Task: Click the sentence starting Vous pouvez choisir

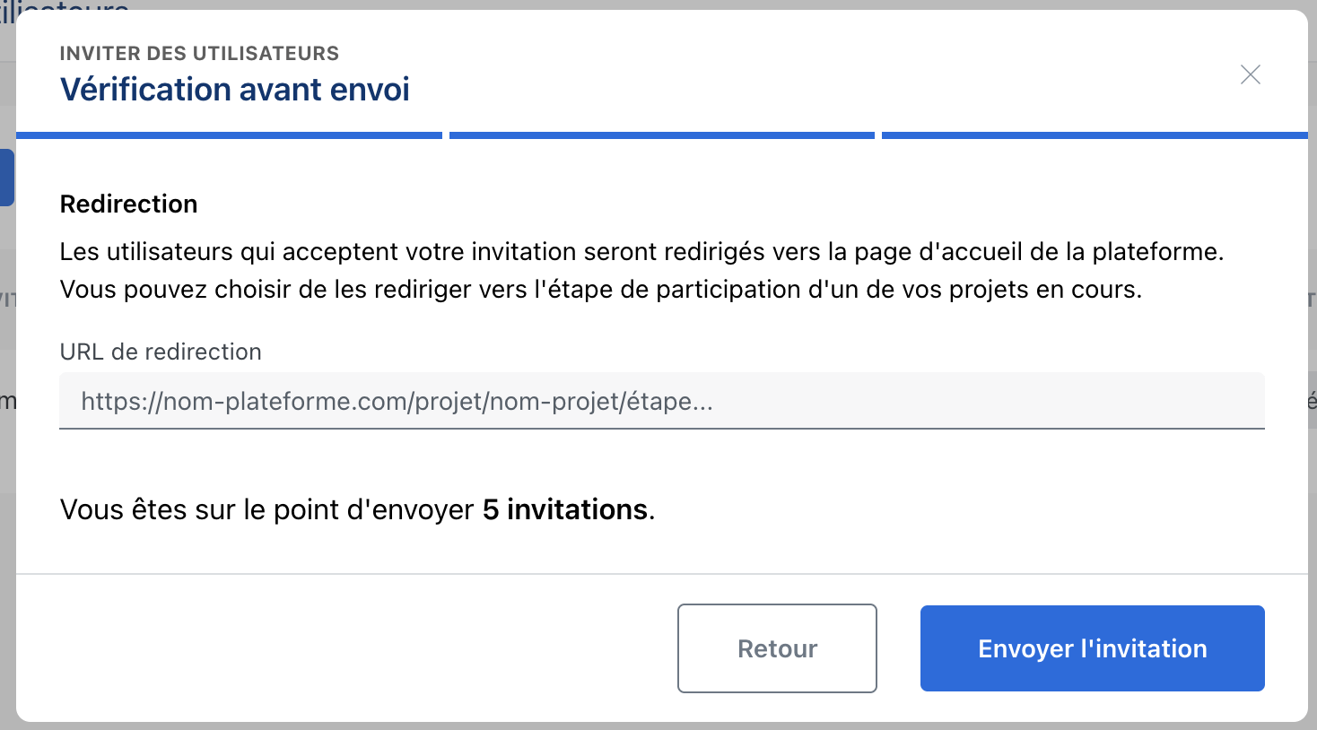Action: (600, 290)
